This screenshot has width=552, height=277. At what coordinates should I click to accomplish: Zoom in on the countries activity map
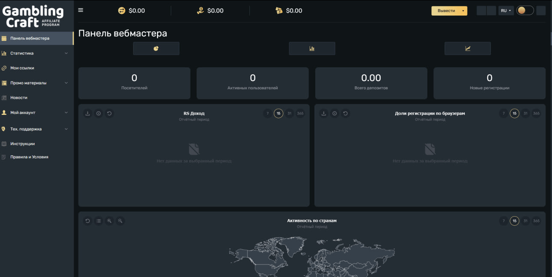(110, 221)
